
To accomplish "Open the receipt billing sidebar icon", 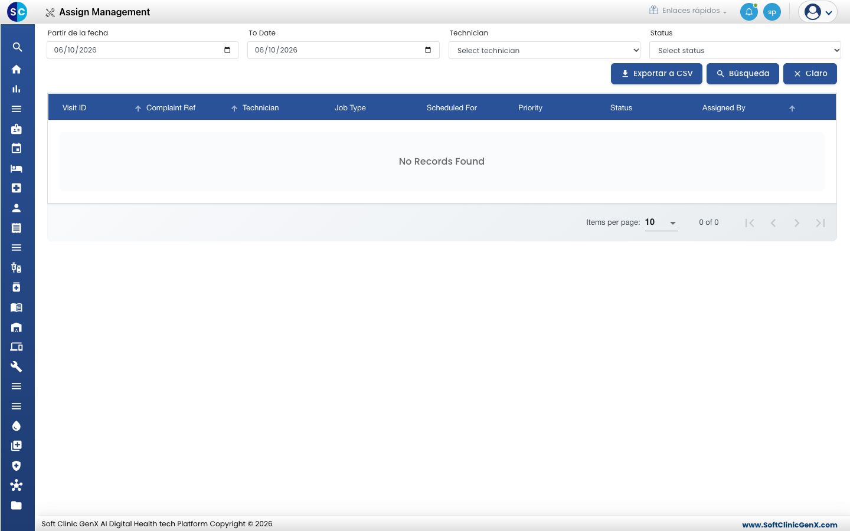I will (17, 228).
